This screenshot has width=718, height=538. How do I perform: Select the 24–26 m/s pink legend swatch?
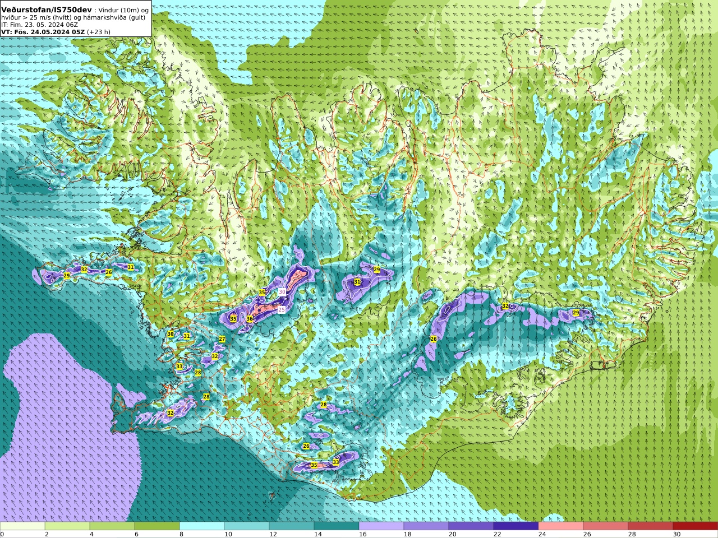point(561,526)
